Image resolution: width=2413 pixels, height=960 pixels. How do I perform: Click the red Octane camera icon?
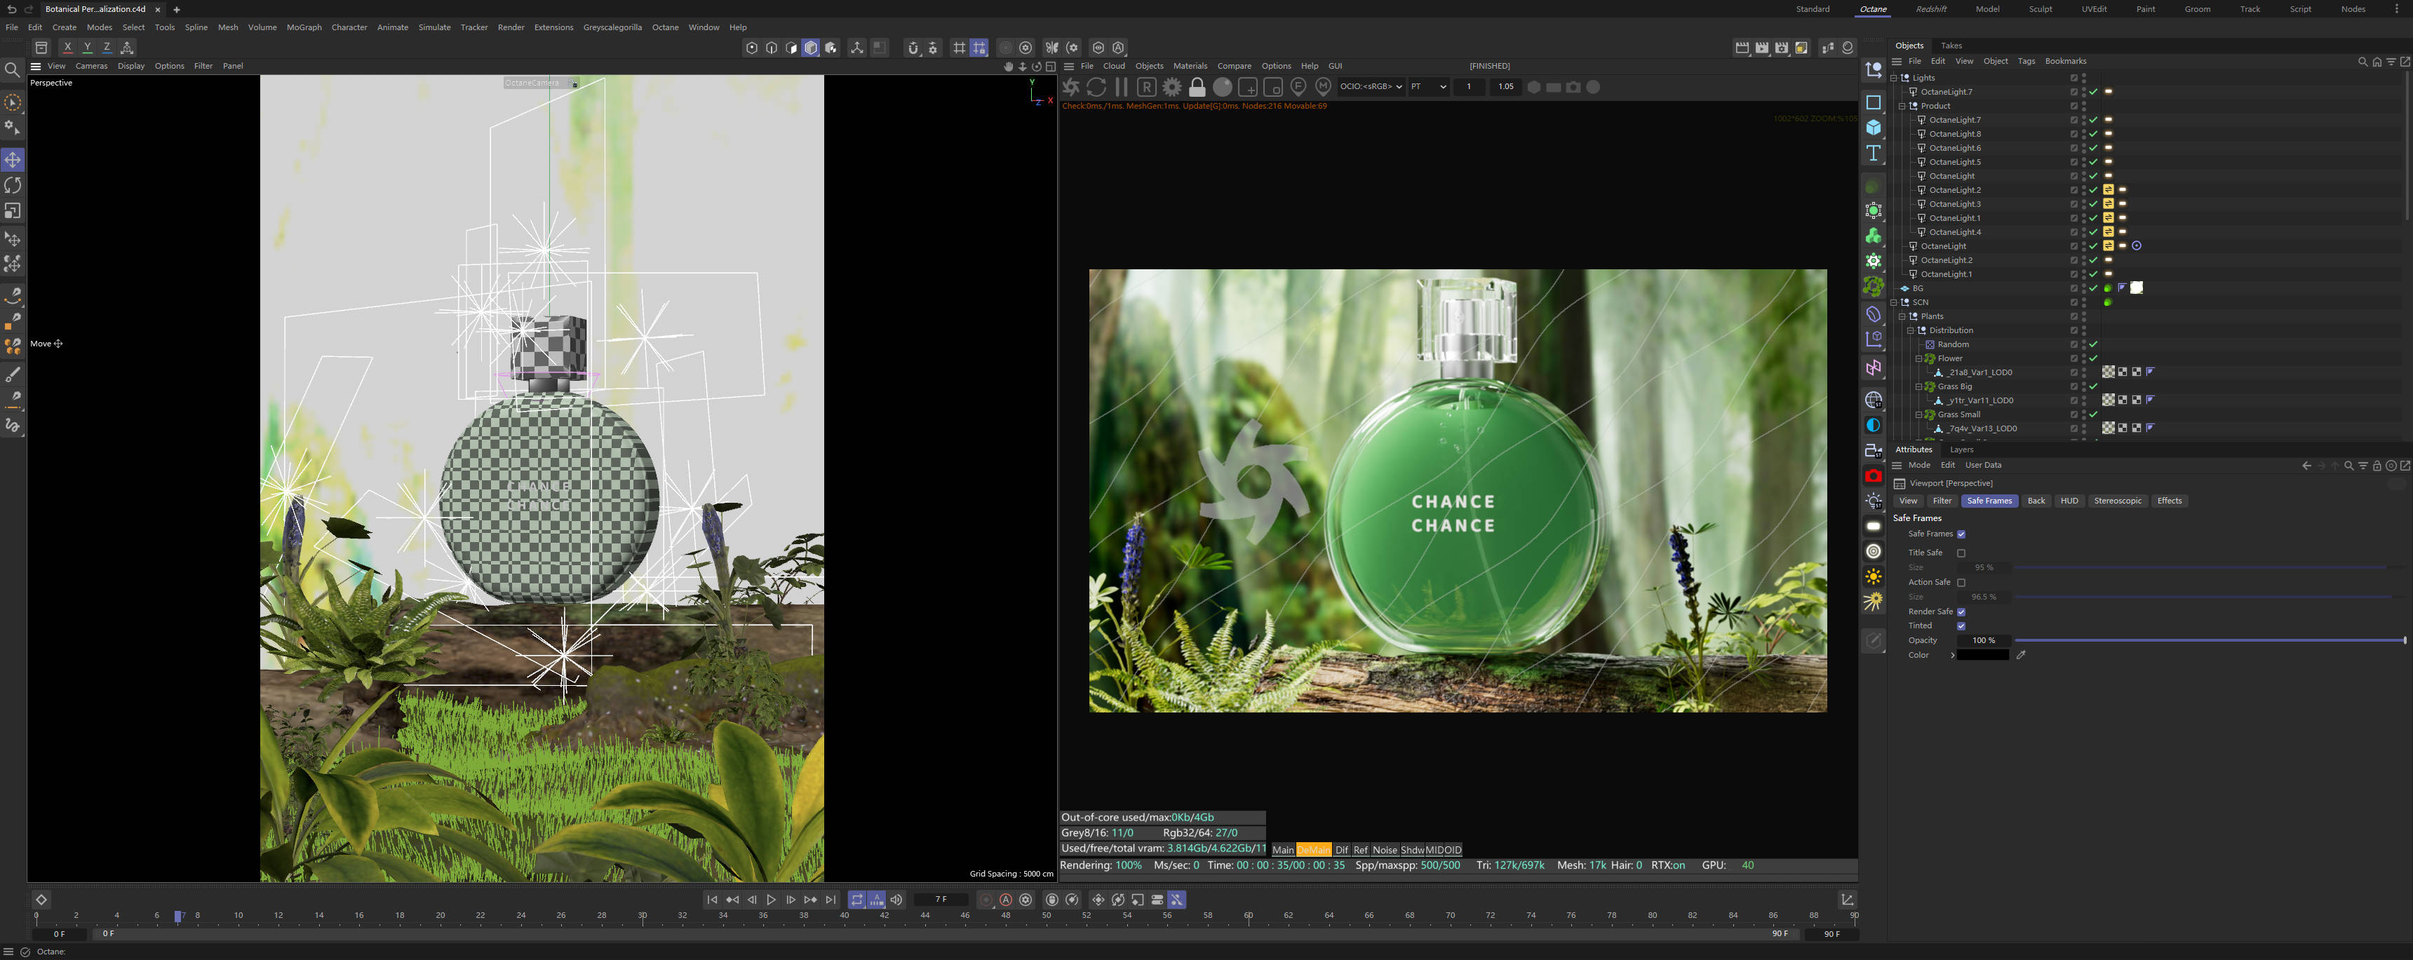coord(1874,475)
